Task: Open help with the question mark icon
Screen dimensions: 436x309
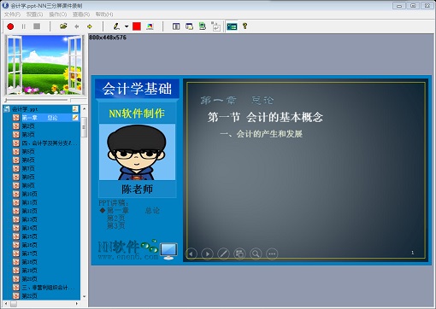Action: point(245,26)
